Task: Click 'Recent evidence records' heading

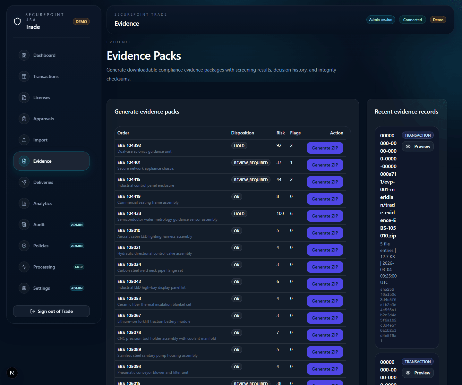Action: pyautogui.click(x=406, y=112)
